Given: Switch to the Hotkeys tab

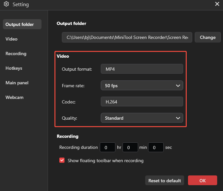Looking at the screenshot, I should click(x=14, y=68).
